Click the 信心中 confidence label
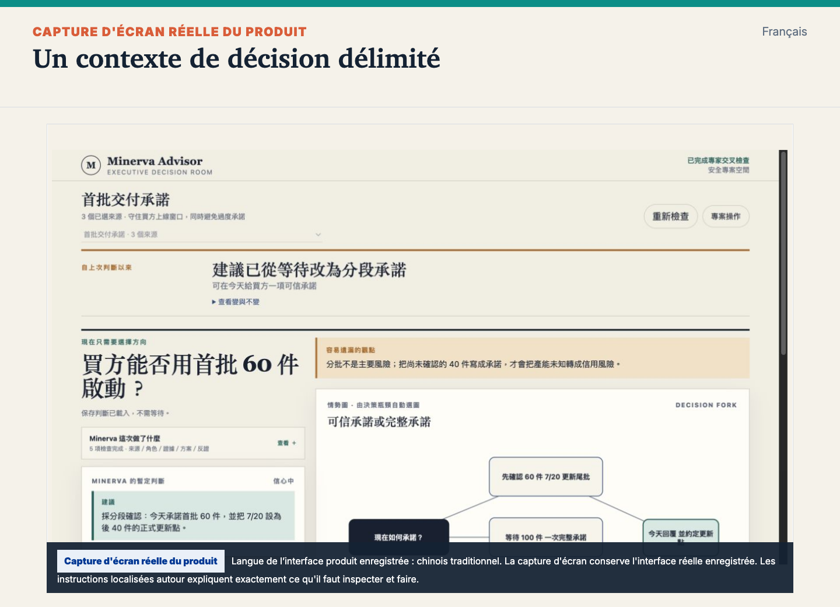 pos(283,481)
